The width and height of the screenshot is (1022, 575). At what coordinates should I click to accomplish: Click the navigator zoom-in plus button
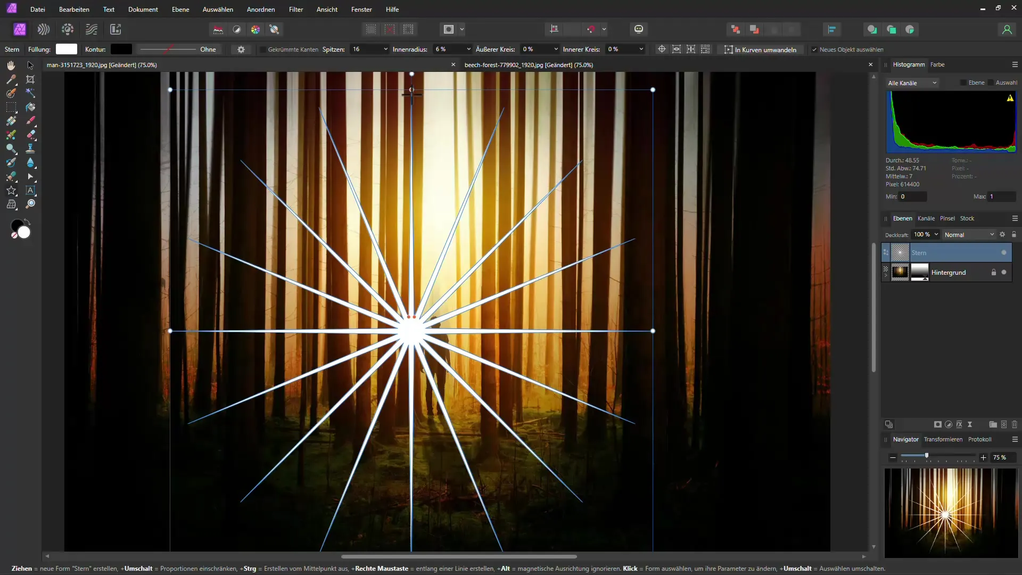pyautogui.click(x=983, y=457)
